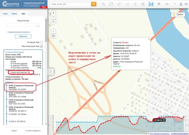The height and width of the screenshot is (135, 189).
Task: Open the user profile icon
Action: point(181,4)
